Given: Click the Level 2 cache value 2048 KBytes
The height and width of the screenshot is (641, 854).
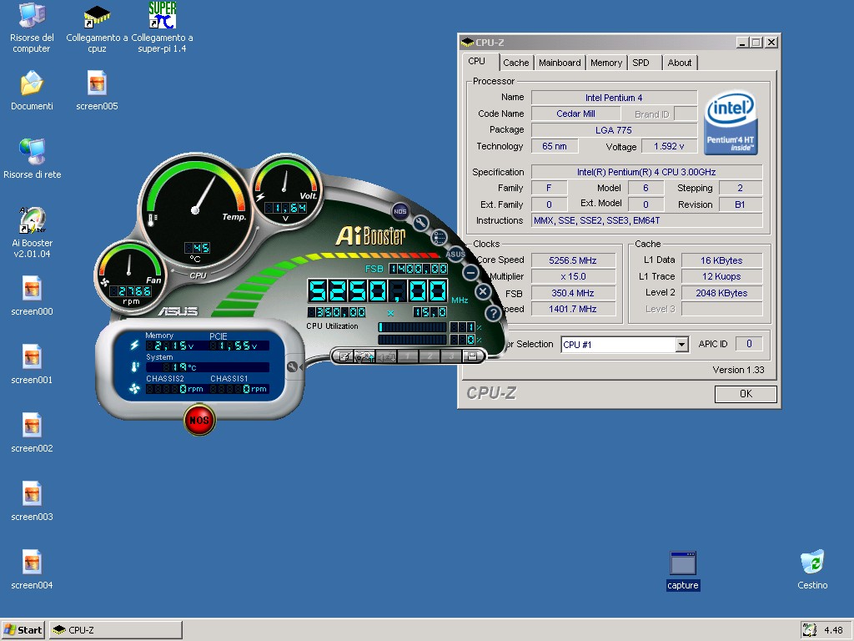Looking at the screenshot, I should click(x=721, y=293).
